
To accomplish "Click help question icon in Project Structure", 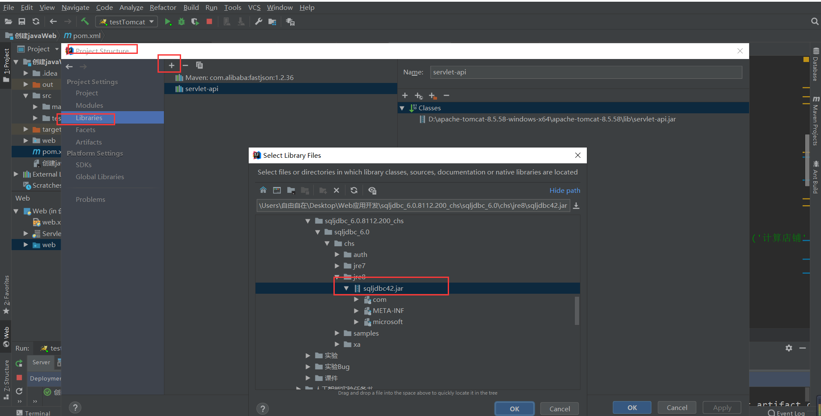I will click(75, 407).
